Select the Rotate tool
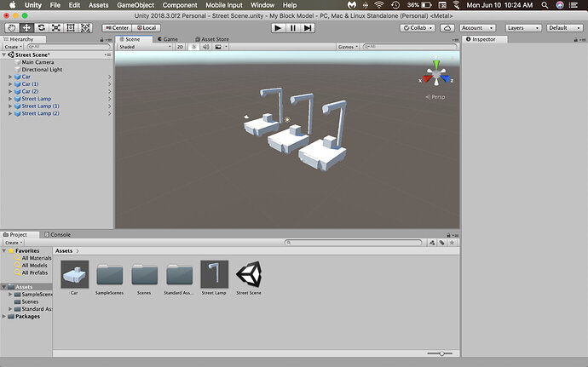The image size is (588, 367). click(x=41, y=28)
